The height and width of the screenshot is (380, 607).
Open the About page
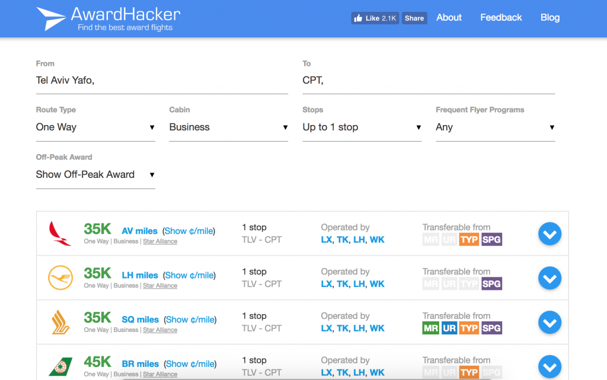click(449, 17)
